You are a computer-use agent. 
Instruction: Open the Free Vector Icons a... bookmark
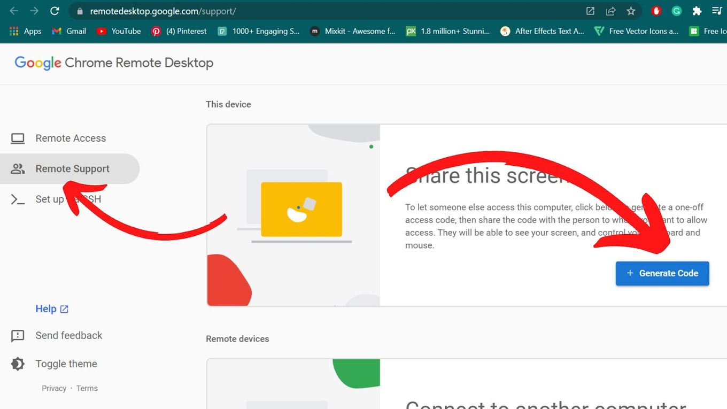pyautogui.click(x=637, y=31)
